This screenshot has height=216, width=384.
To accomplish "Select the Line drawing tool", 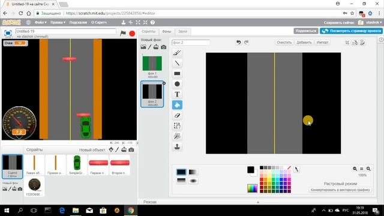I will click(x=177, y=63).
